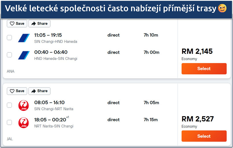The height and width of the screenshot is (148, 233).
Task: Click the RM 2,145 price text
Action: click(x=197, y=51)
